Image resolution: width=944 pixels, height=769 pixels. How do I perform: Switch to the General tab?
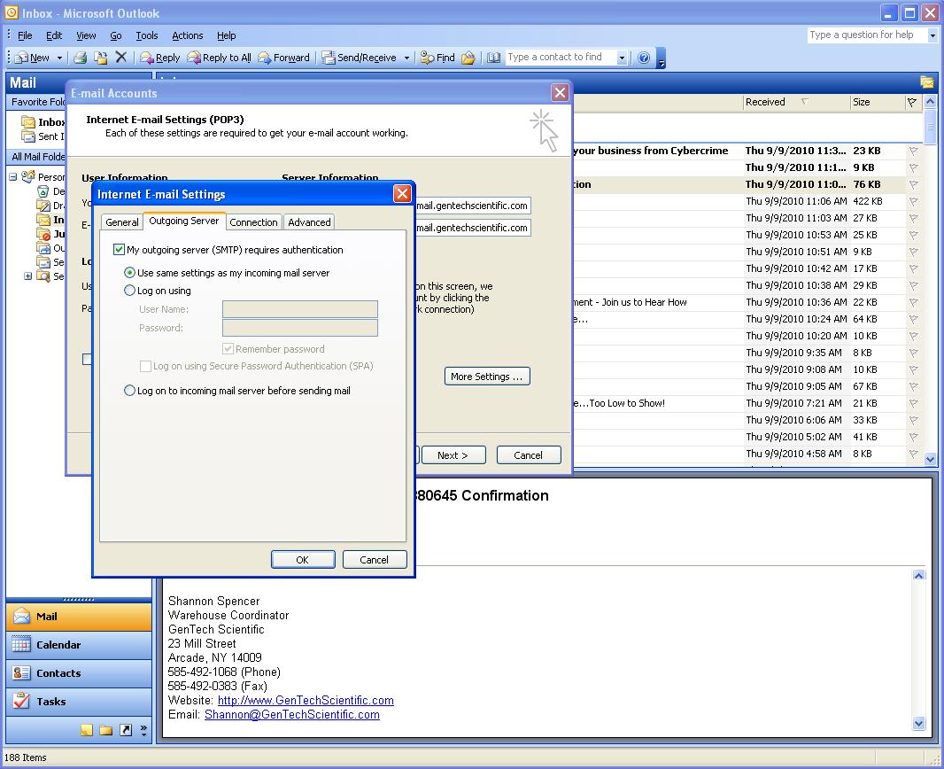pyautogui.click(x=121, y=222)
